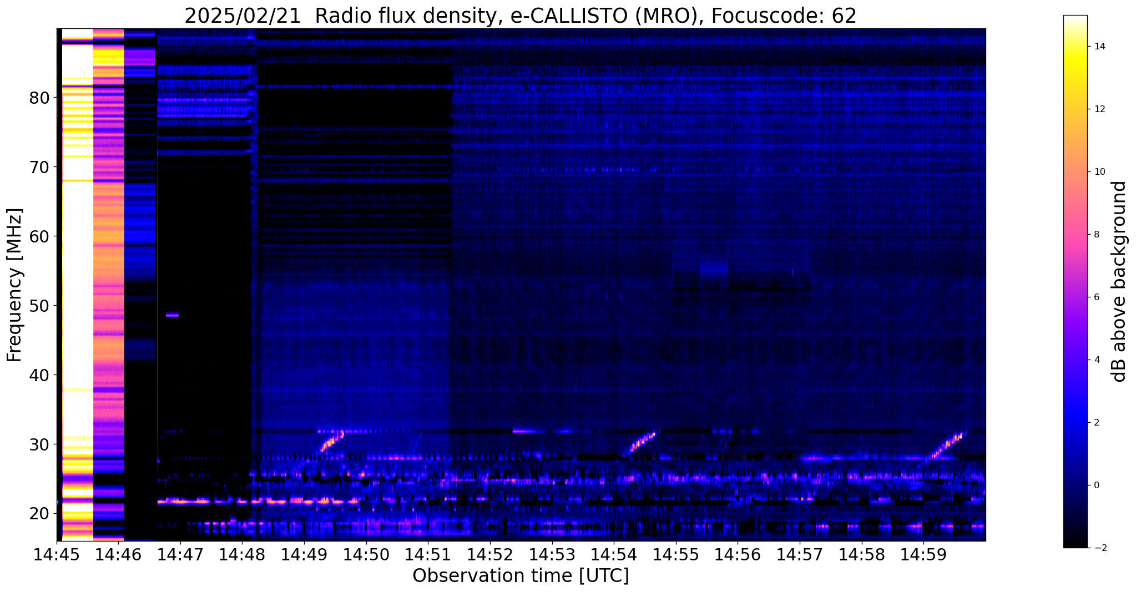Click the 50 MHz frequency tick label
The height and width of the screenshot is (592, 1136).
click(39, 306)
